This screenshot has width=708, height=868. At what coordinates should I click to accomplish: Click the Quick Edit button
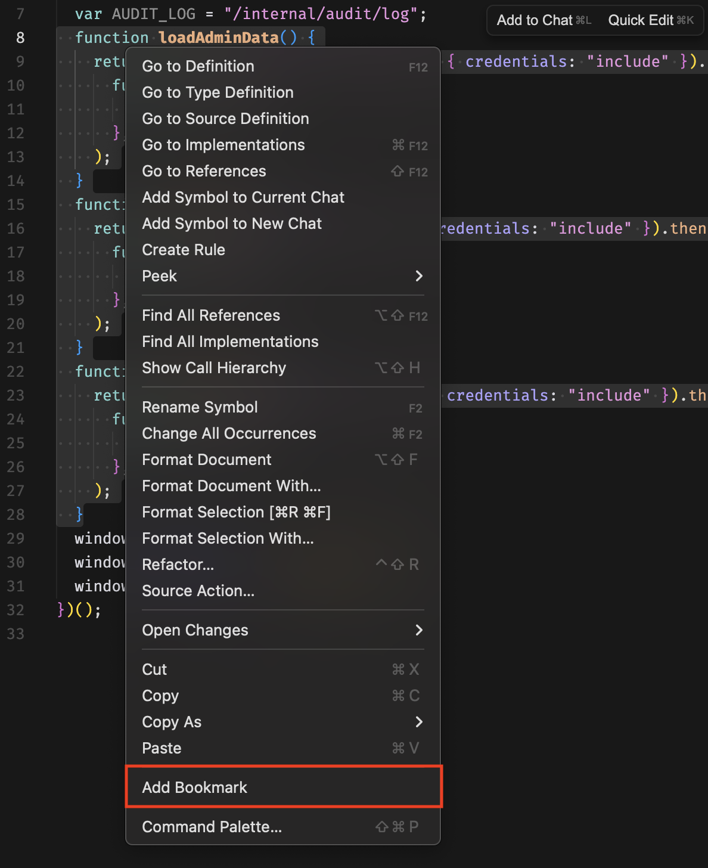pos(651,20)
